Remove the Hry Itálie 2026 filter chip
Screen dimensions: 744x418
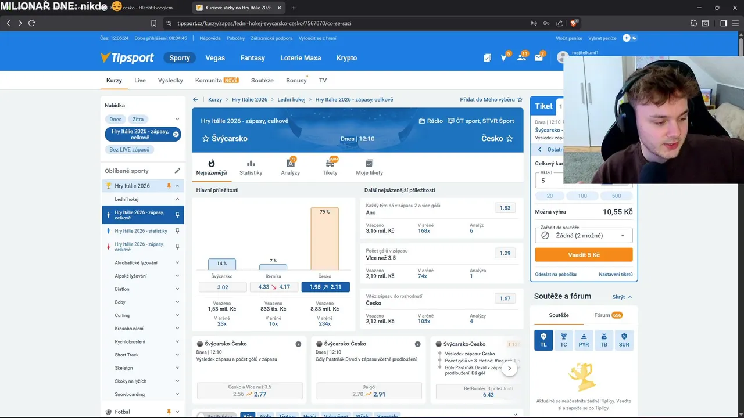coord(176,134)
